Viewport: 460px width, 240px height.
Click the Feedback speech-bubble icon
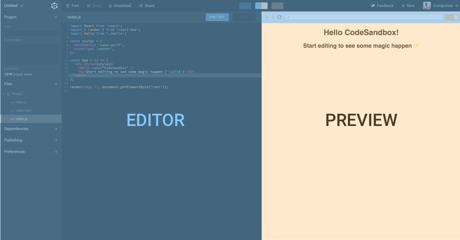tap(372, 5)
